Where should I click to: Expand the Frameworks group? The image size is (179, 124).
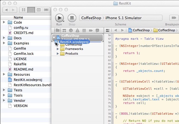[58, 49]
